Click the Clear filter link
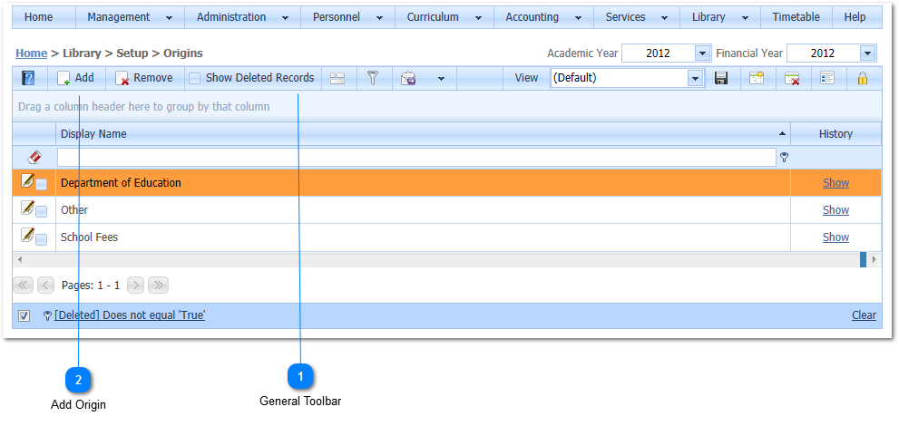Image resolution: width=899 pixels, height=426 pixels. (864, 315)
